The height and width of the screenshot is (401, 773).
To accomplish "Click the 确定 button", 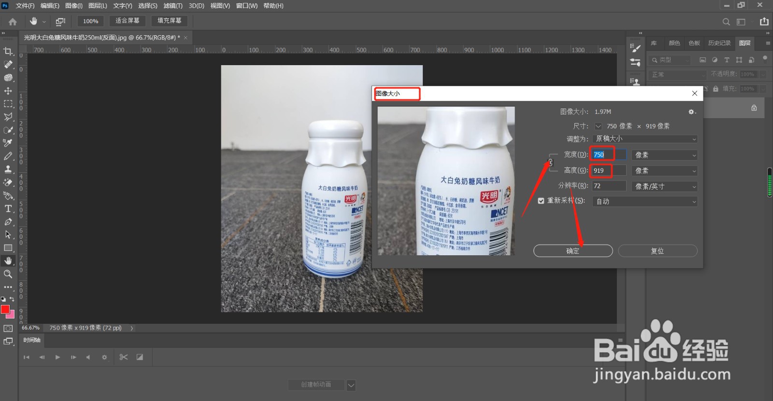I will point(573,251).
